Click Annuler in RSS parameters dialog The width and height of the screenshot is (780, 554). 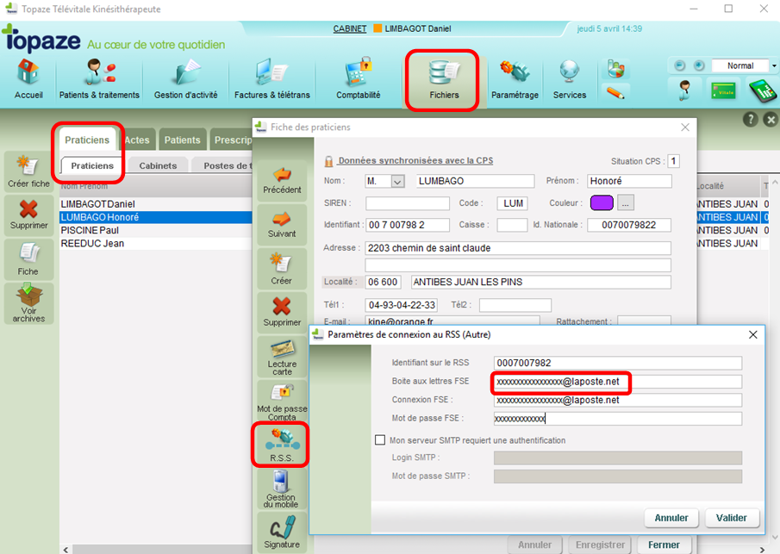671,518
